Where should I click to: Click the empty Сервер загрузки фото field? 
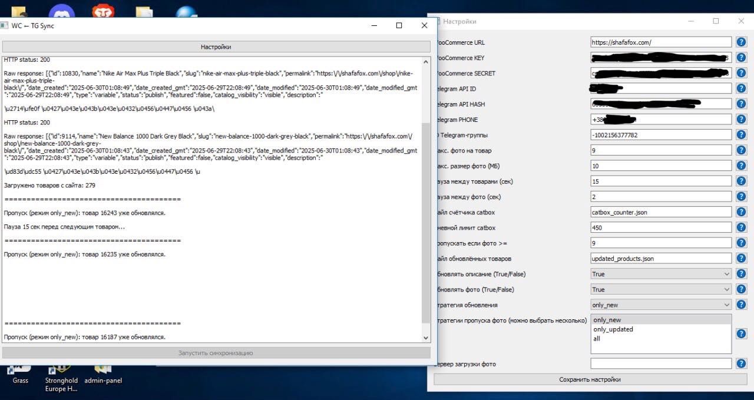[x=662, y=363]
